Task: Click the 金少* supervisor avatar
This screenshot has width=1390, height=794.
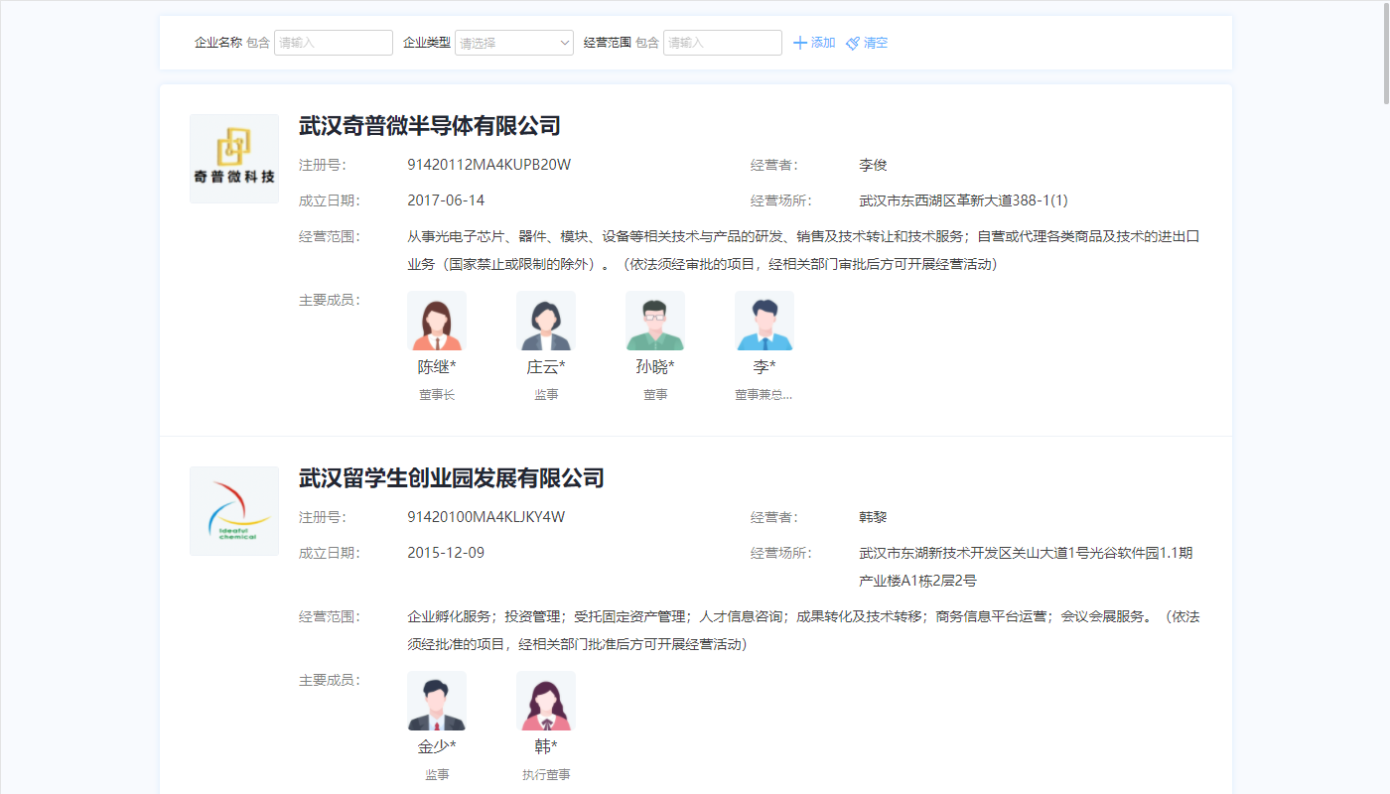Action: click(437, 701)
